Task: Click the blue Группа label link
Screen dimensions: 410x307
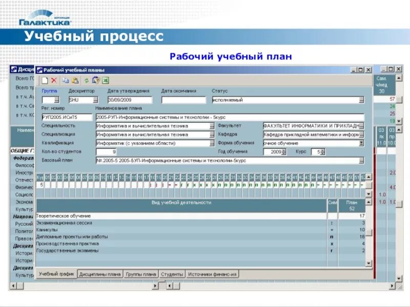Action: pyautogui.click(x=49, y=91)
